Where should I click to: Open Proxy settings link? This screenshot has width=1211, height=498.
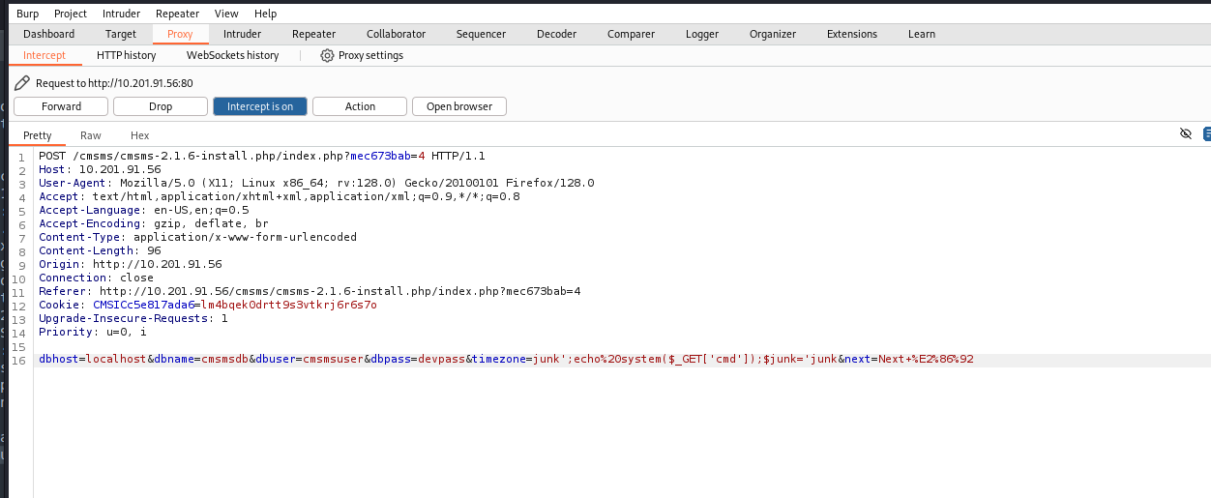click(370, 56)
